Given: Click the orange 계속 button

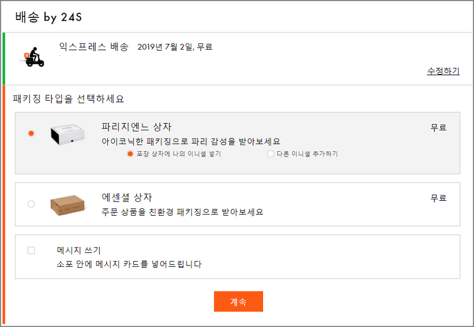Looking at the screenshot, I should point(238,302).
